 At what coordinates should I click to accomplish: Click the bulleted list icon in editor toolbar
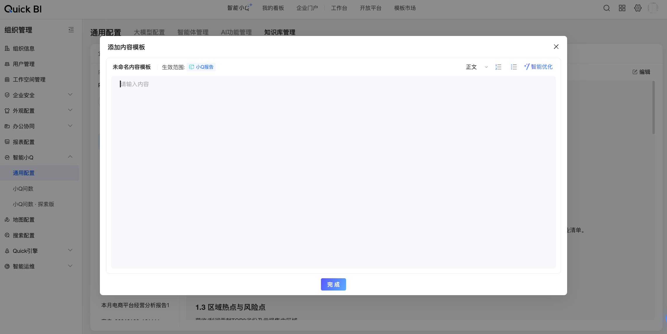514,67
